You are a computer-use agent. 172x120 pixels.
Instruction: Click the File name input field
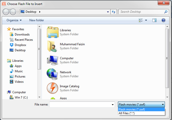click(x=80, y=104)
